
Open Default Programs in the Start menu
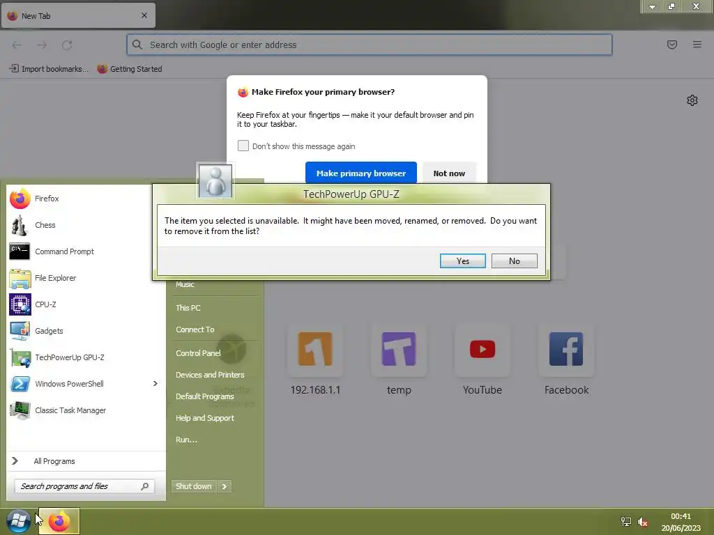tap(205, 396)
